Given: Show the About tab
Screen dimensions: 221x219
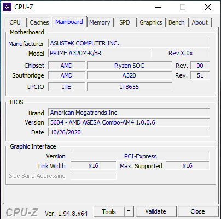Looking at the screenshot, I should 200,22.
